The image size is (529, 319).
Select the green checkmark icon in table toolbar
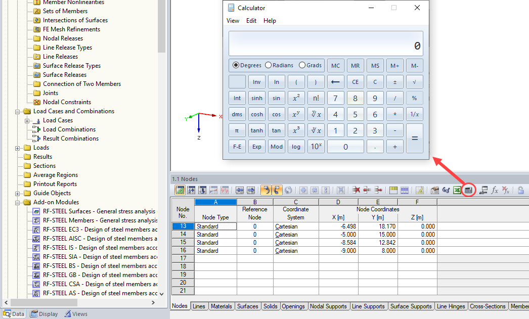click(x=180, y=190)
